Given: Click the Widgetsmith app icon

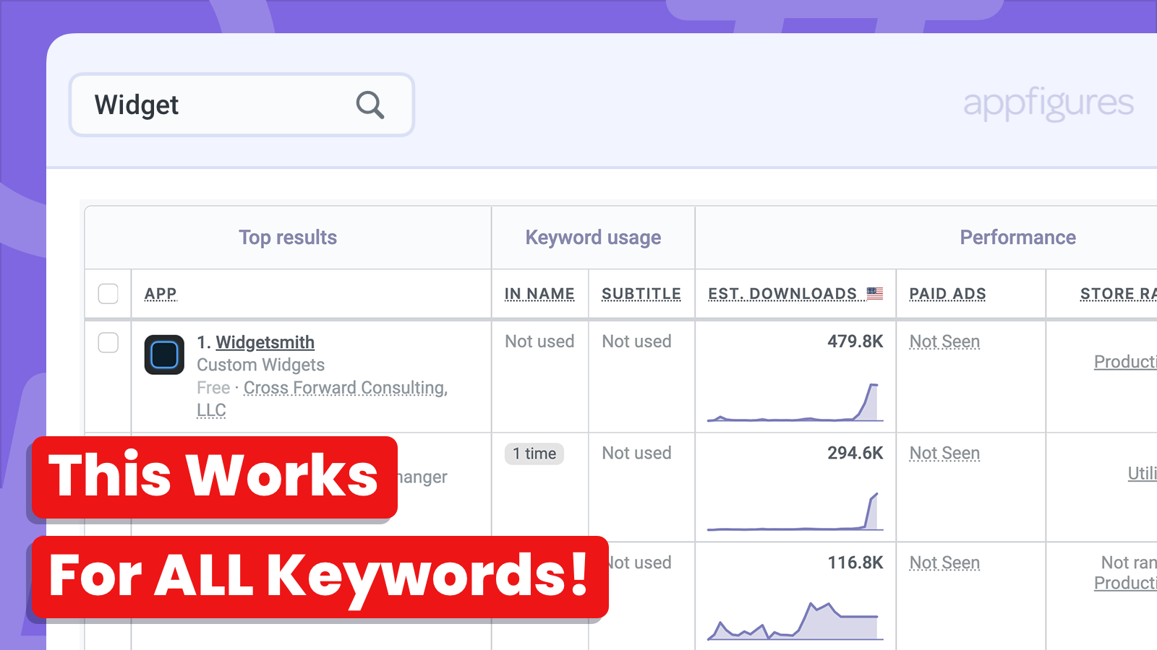Looking at the screenshot, I should pos(164,355).
